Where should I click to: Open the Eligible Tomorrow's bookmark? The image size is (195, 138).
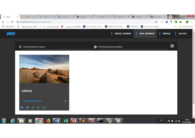click(x=114, y=26)
